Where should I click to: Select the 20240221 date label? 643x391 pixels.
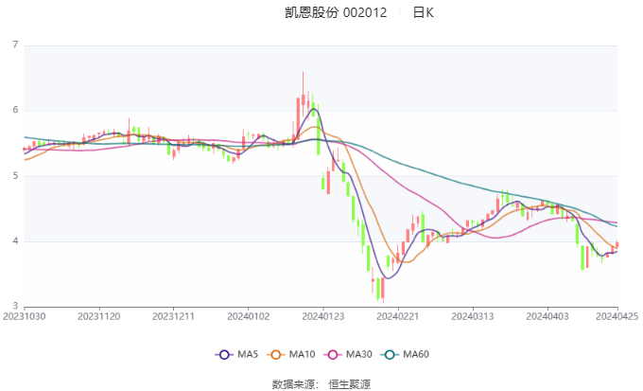398,316
